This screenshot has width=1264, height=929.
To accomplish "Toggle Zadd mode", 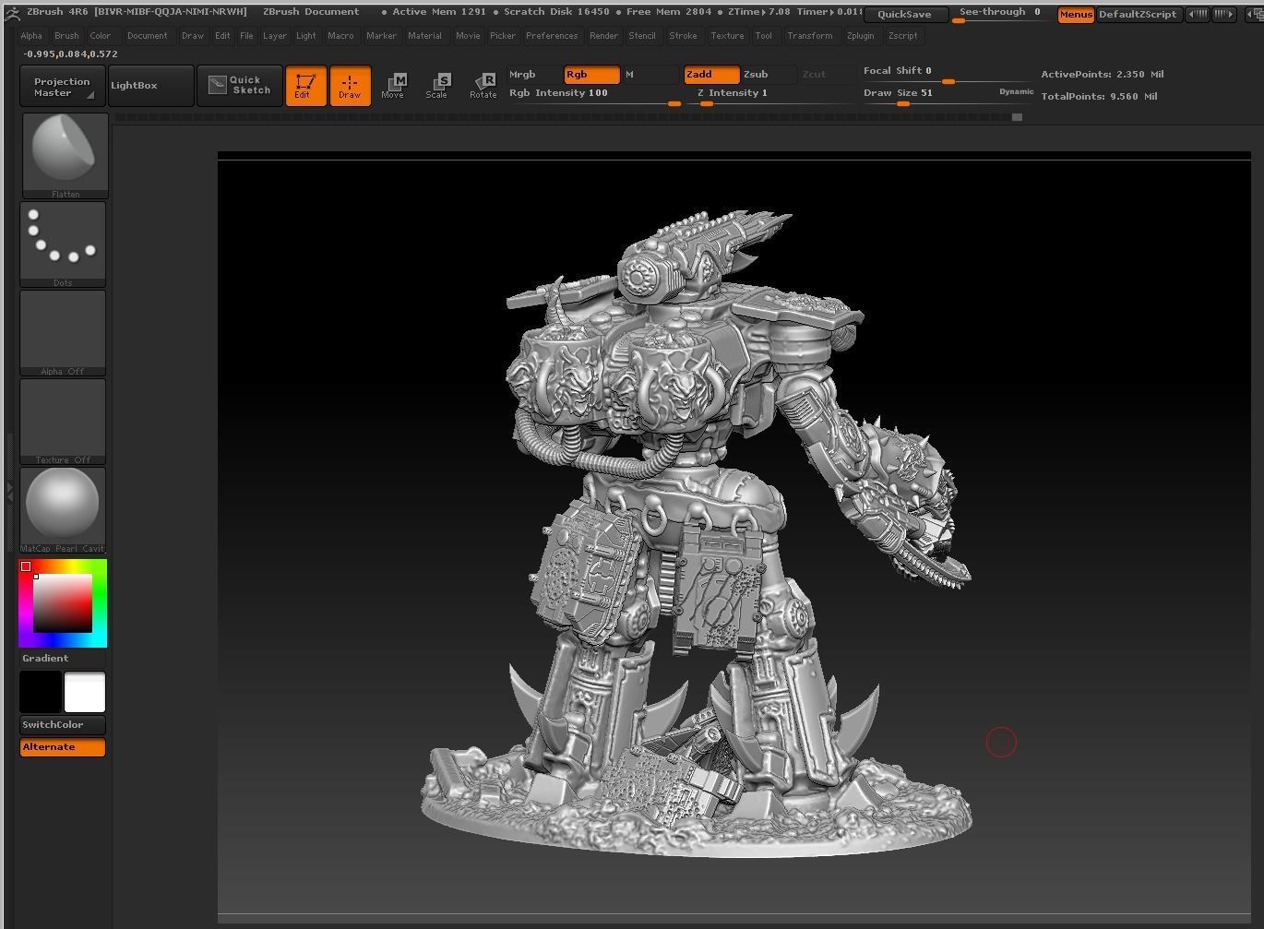I will point(711,75).
